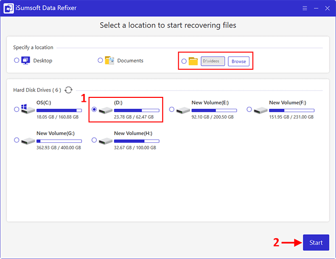Close the iSumsoft Data Refixer window

coord(328,8)
